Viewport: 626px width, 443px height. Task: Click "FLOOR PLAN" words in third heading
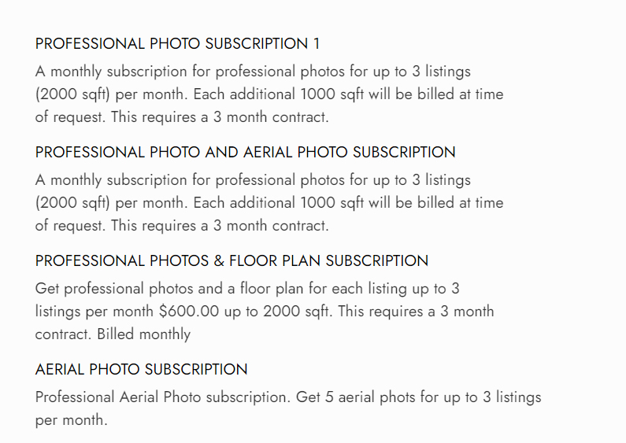[x=275, y=260]
